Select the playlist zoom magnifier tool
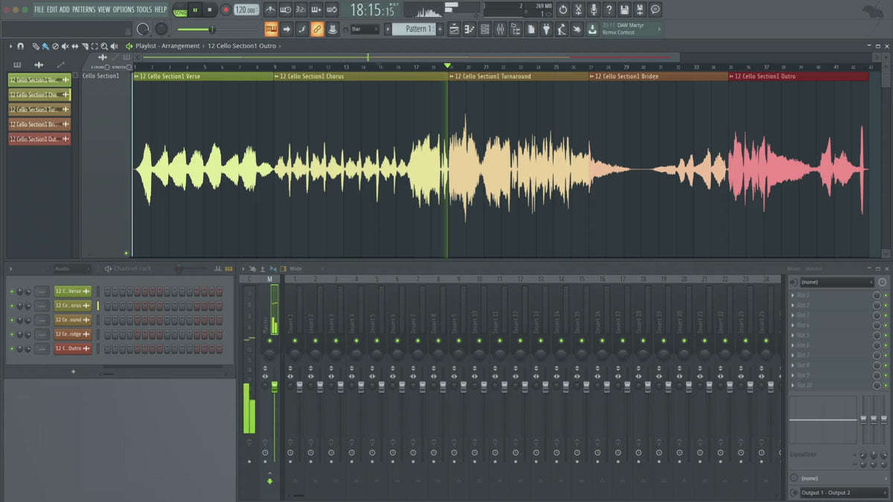 (103, 46)
